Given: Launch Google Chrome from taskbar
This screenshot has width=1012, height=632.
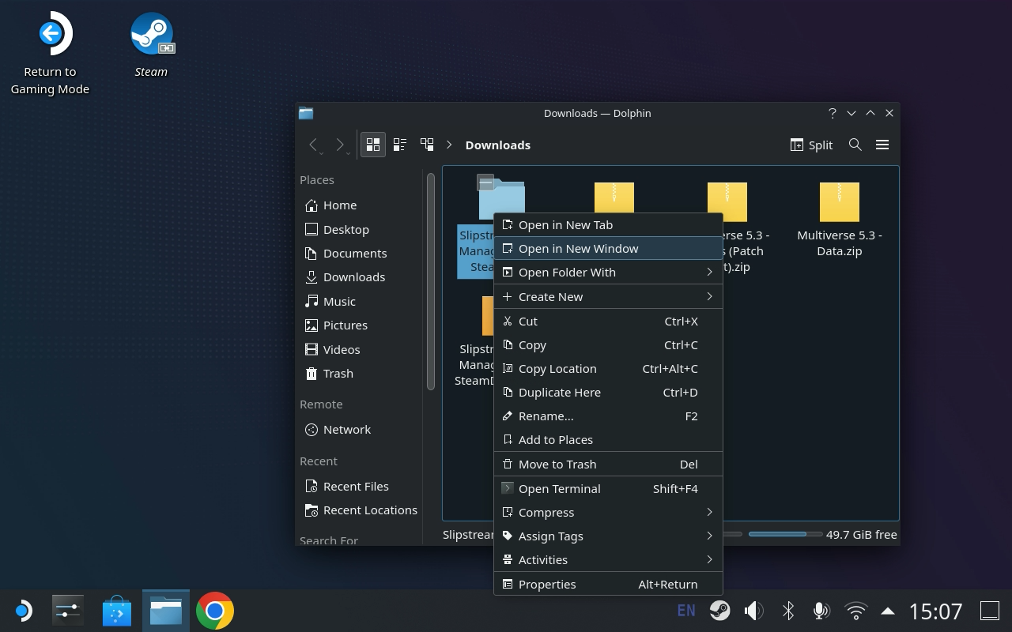Looking at the screenshot, I should point(214,611).
